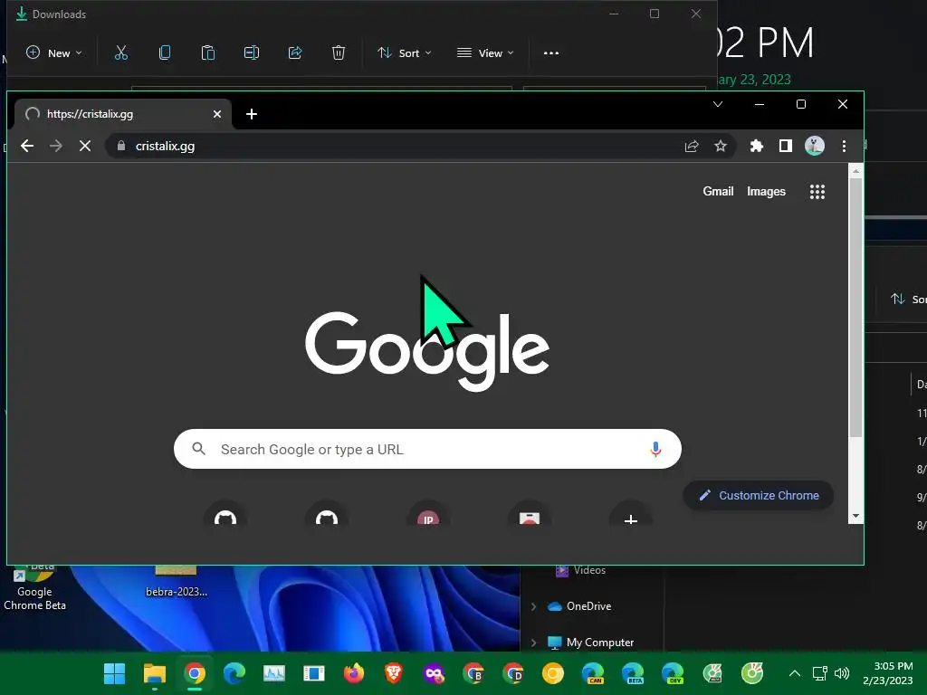927x695 pixels.
Task: Open Chrome's tab search dropdown
Action: click(718, 105)
